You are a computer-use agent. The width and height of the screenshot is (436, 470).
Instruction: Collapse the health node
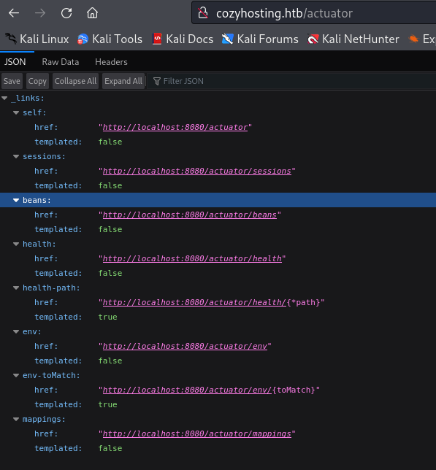pos(16,244)
